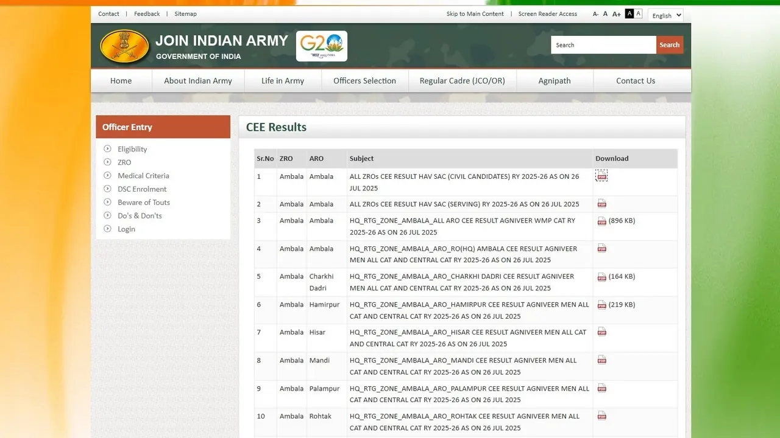Switch to the white contrast option

coord(638,12)
